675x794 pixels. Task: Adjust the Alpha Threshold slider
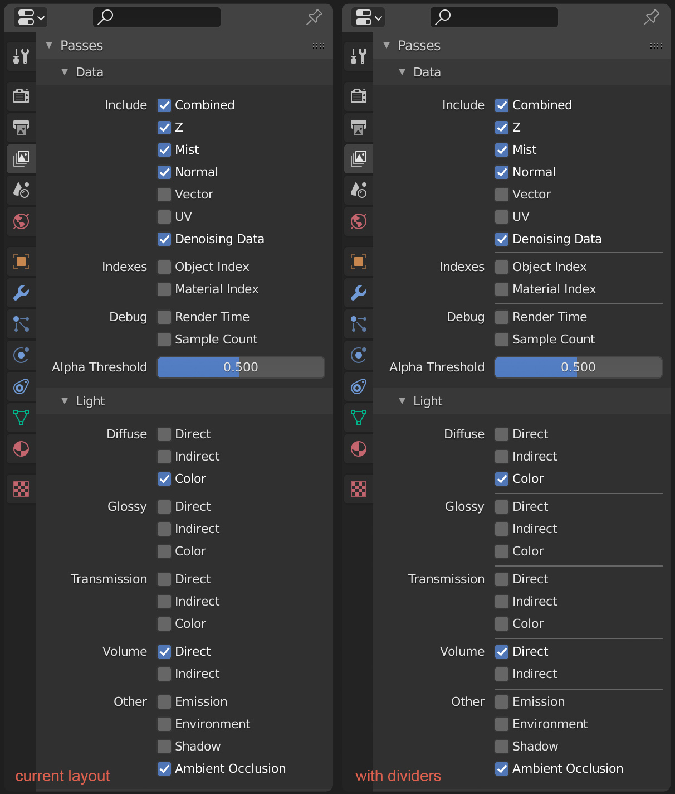[x=241, y=367]
